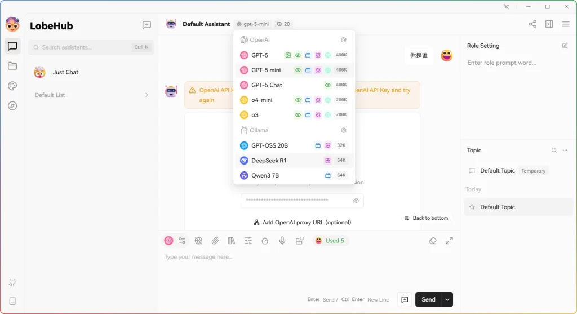Open the history timer icon
The image size is (577, 314).
[265, 241]
